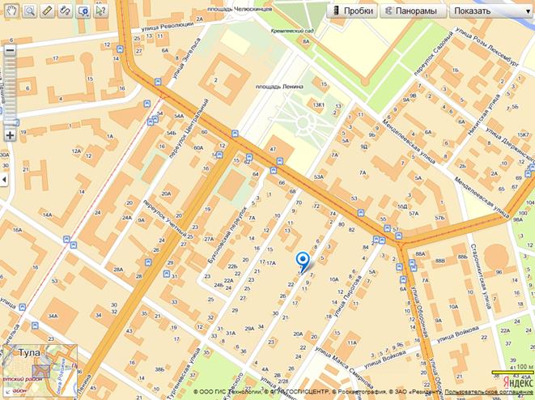The height and width of the screenshot is (400, 535).
Task: Click the Буконовский переулок street label
Action: point(227,235)
